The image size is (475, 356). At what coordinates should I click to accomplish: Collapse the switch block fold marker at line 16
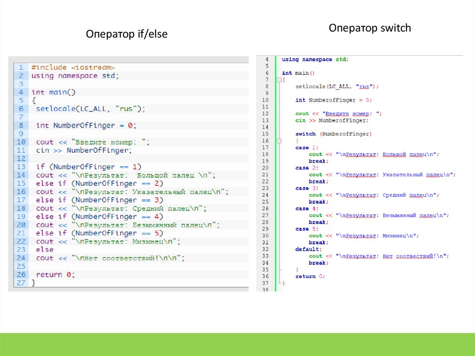(x=279, y=141)
